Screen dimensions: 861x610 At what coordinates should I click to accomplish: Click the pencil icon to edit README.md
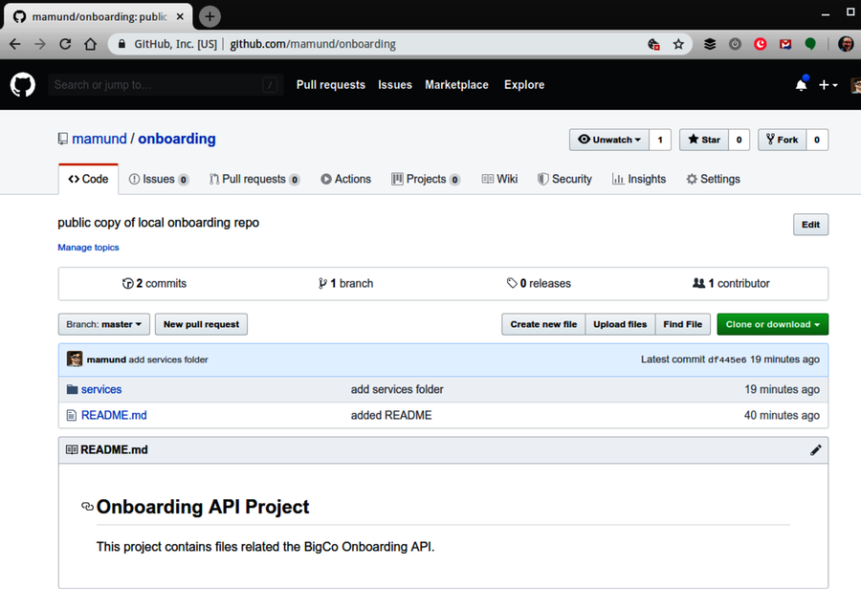(x=815, y=449)
